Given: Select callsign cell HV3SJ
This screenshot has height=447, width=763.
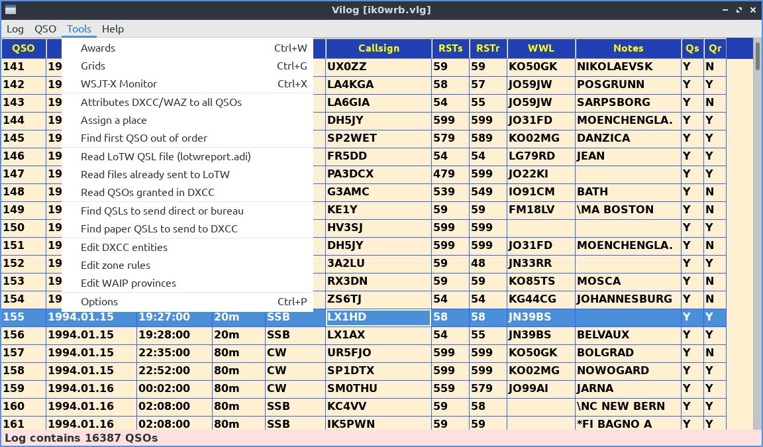Looking at the screenshot, I should (x=379, y=228).
